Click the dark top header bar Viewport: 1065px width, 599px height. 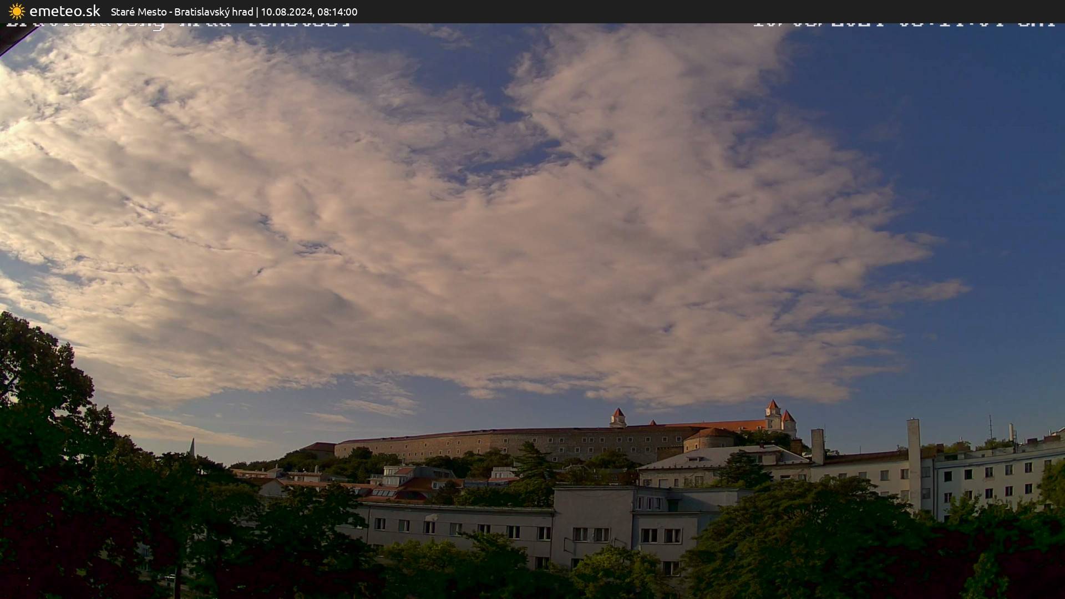(666, 11)
